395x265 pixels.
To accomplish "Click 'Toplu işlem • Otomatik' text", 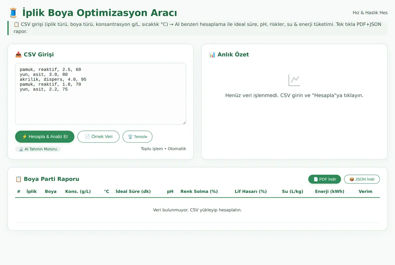I will 163,149.
